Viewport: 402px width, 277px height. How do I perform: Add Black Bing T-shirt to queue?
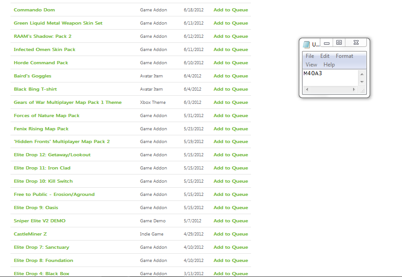231,89
